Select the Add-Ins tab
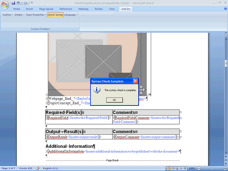The width and height of the screenshot is (228, 171). coord(126,9)
